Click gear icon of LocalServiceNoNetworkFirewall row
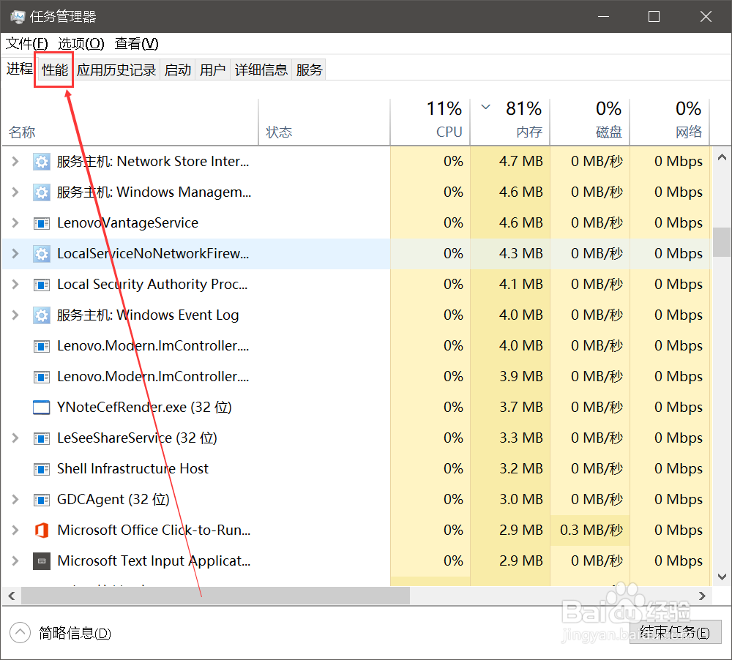Screen dimensions: 732x660 click(x=42, y=254)
